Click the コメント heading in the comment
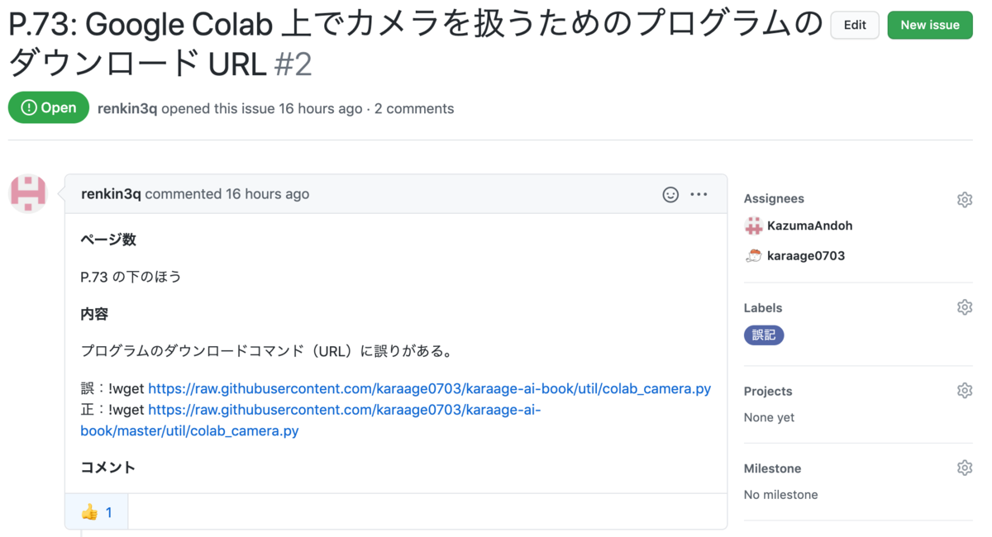This screenshot has height=537, width=992. 107,468
